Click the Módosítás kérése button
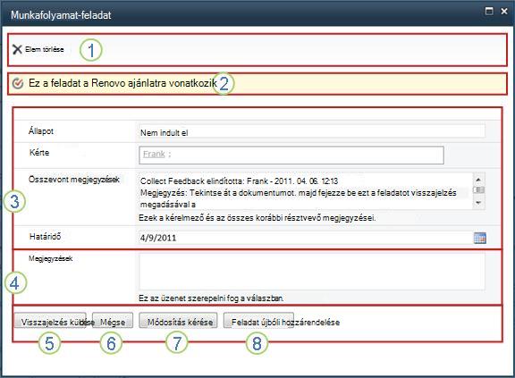 click(x=178, y=320)
